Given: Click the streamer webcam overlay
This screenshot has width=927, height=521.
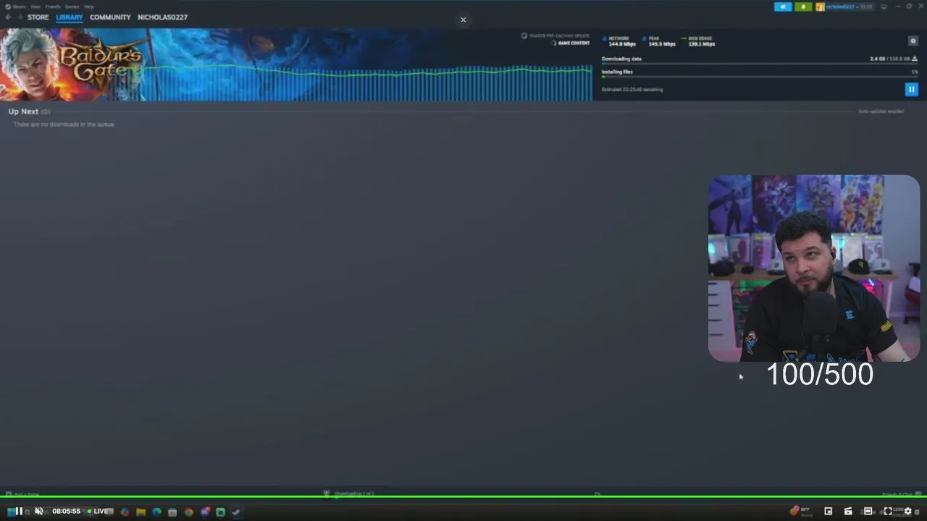Looking at the screenshot, I should pyautogui.click(x=814, y=268).
